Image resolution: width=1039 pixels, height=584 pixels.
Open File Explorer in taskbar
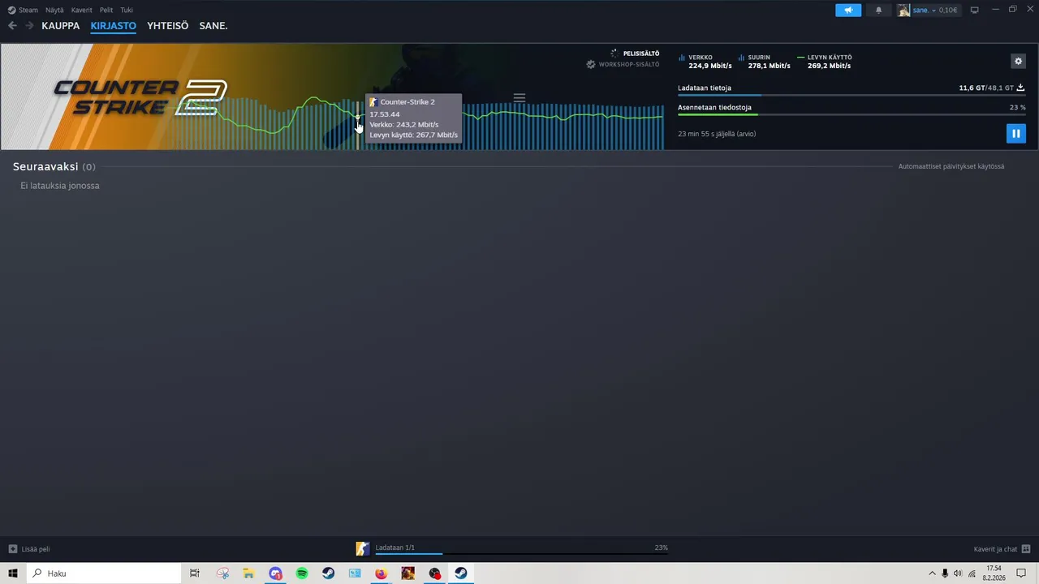[248, 573]
